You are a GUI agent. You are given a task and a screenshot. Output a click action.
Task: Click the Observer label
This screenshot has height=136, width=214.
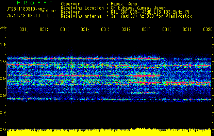[x=70, y=4]
